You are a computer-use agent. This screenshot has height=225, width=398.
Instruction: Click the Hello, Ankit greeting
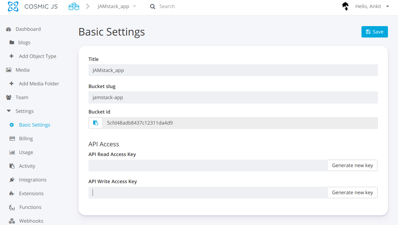pyautogui.click(x=368, y=6)
